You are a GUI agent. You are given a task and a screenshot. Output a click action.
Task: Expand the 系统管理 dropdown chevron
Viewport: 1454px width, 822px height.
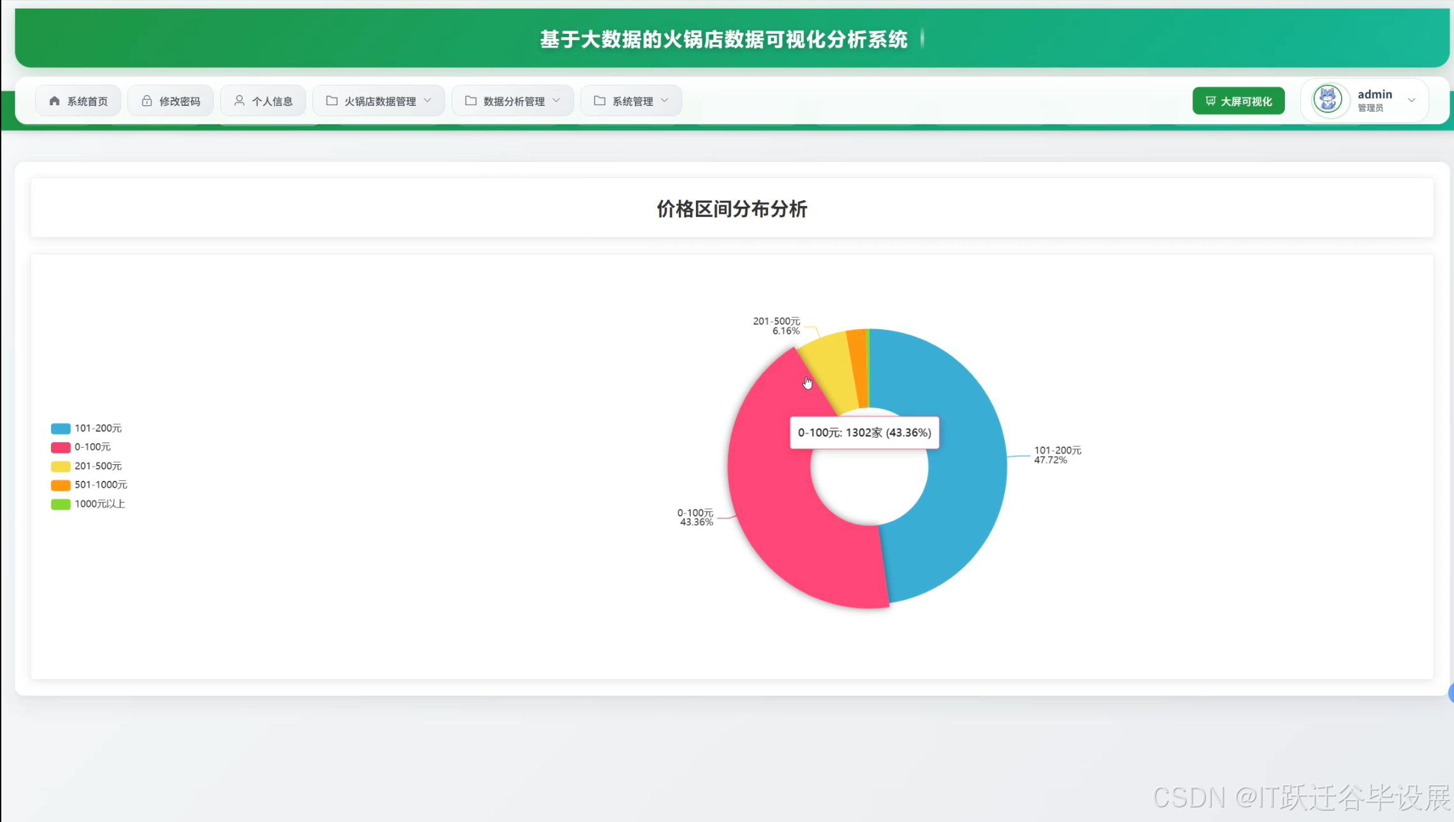(x=665, y=101)
